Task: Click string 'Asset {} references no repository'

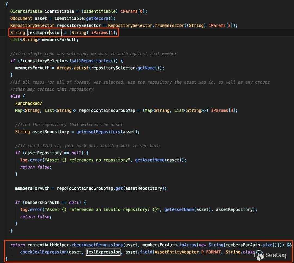Action: [87, 160]
